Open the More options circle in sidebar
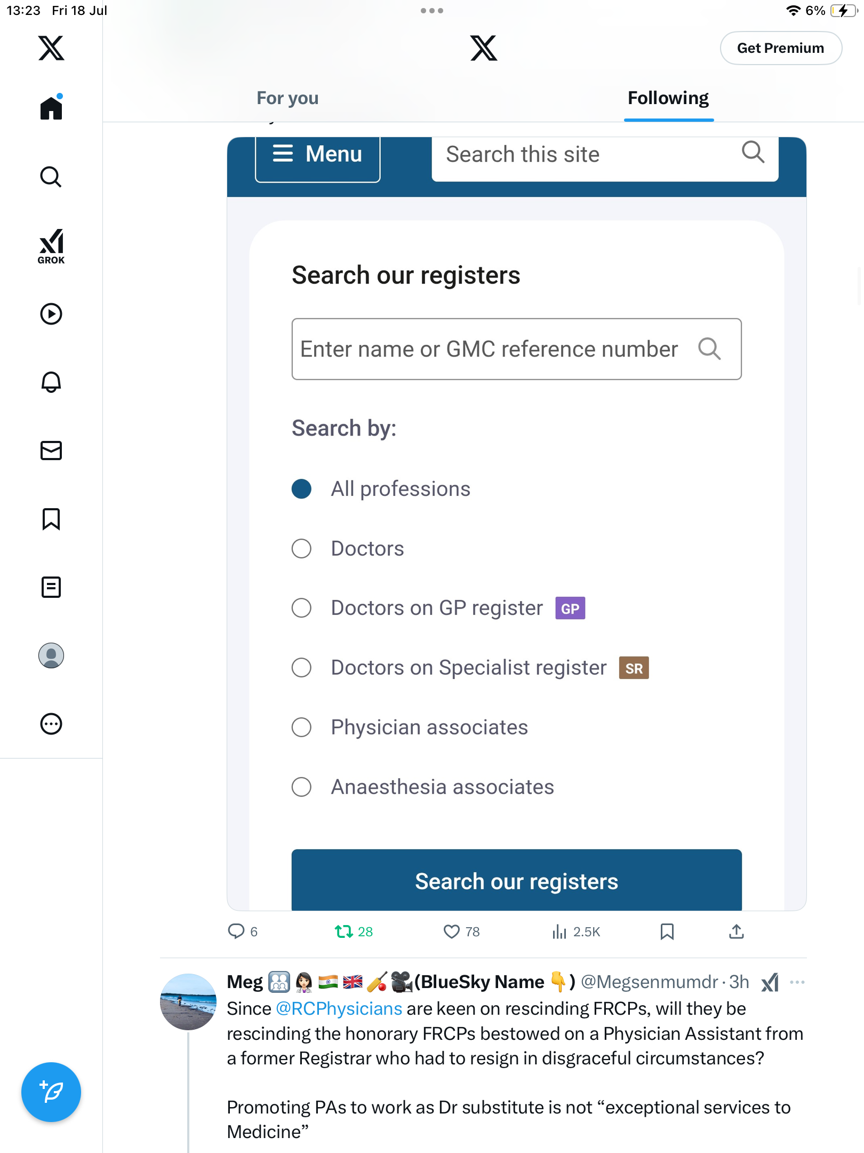The width and height of the screenshot is (864, 1153). click(51, 724)
